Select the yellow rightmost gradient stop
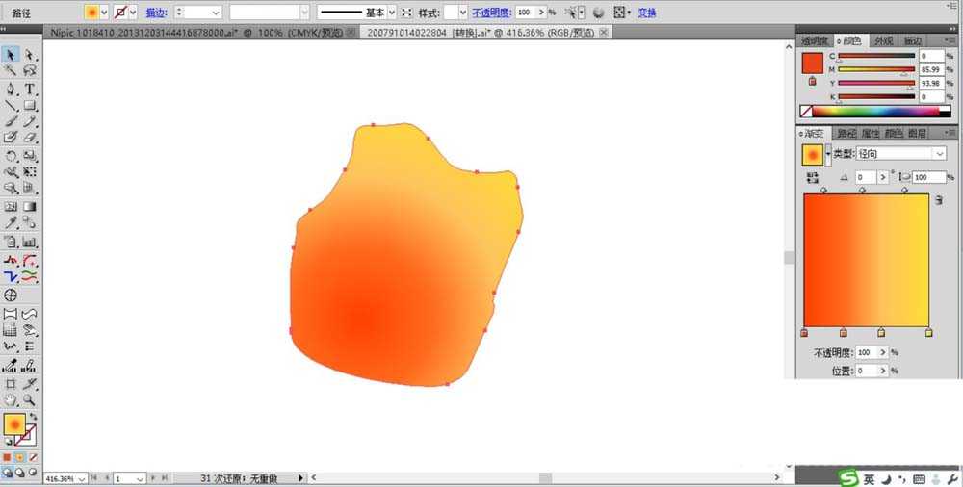This screenshot has width=963, height=487. [x=928, y=333]
